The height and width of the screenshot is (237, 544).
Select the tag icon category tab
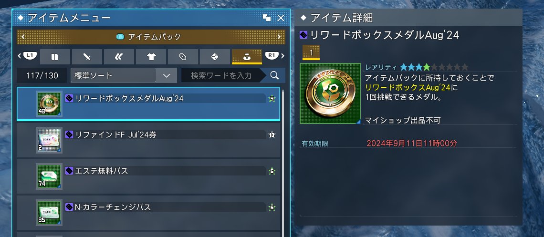[183, 57]
